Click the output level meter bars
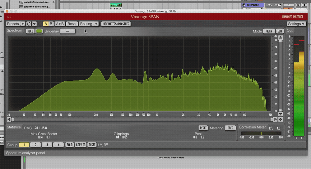 (299, 86)
